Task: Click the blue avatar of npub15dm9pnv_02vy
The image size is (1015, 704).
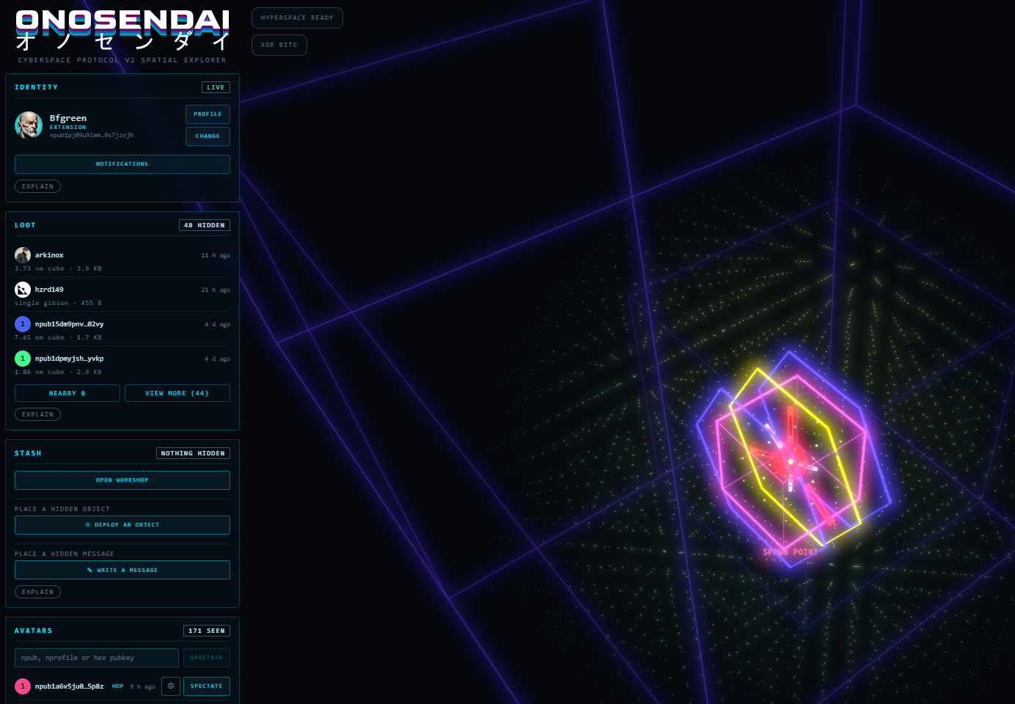Action: click(x=23, y=324)
